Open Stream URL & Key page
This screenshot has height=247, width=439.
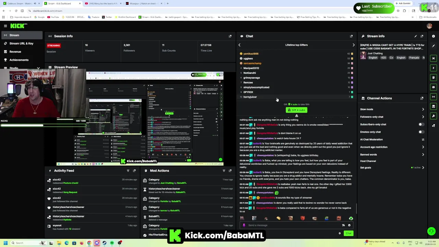click(x=21, y=44)
